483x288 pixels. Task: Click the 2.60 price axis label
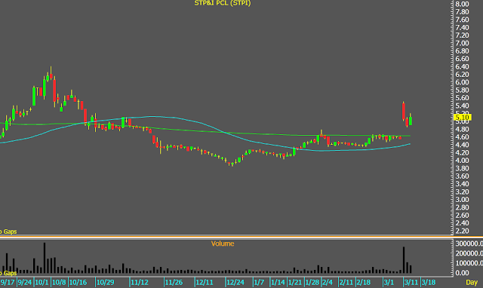462,216
